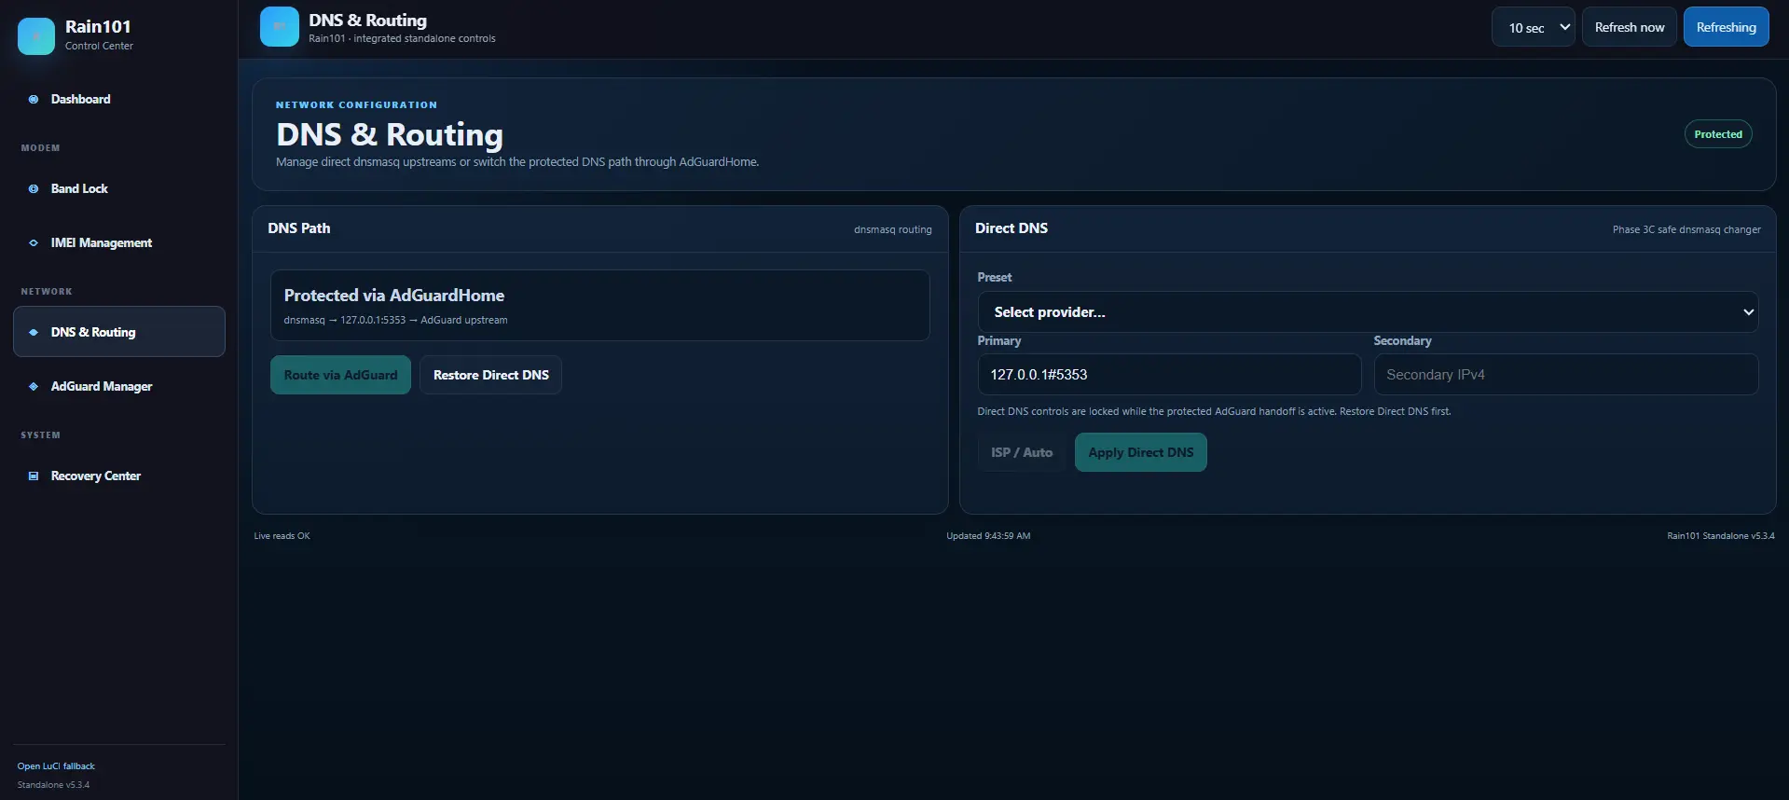Click the Recovery Center sidebar icon
Screen dimensions: 1789x800
34,476
